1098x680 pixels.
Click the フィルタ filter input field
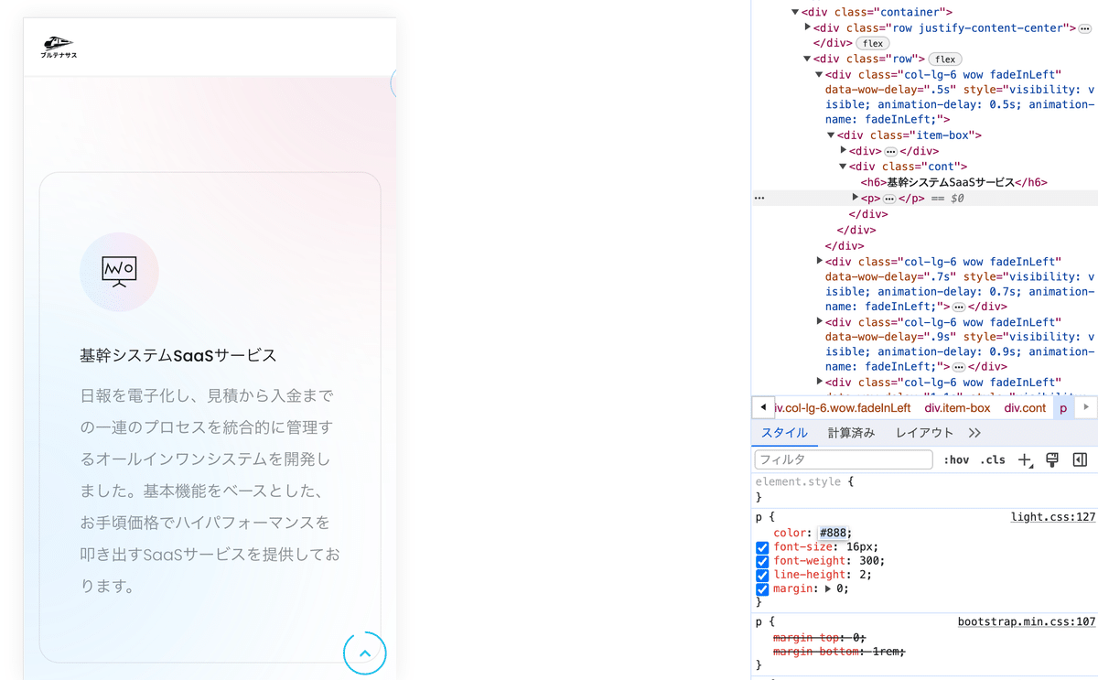coord(844,460)
